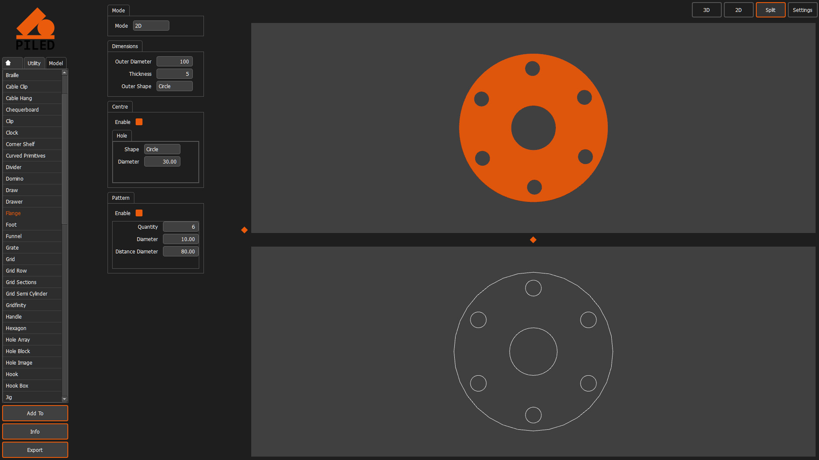This screenshot has width=819, height=460.
Task: Click the scroll up arrow of the model list
Action: pyautogui.click(x=64, y=73)
